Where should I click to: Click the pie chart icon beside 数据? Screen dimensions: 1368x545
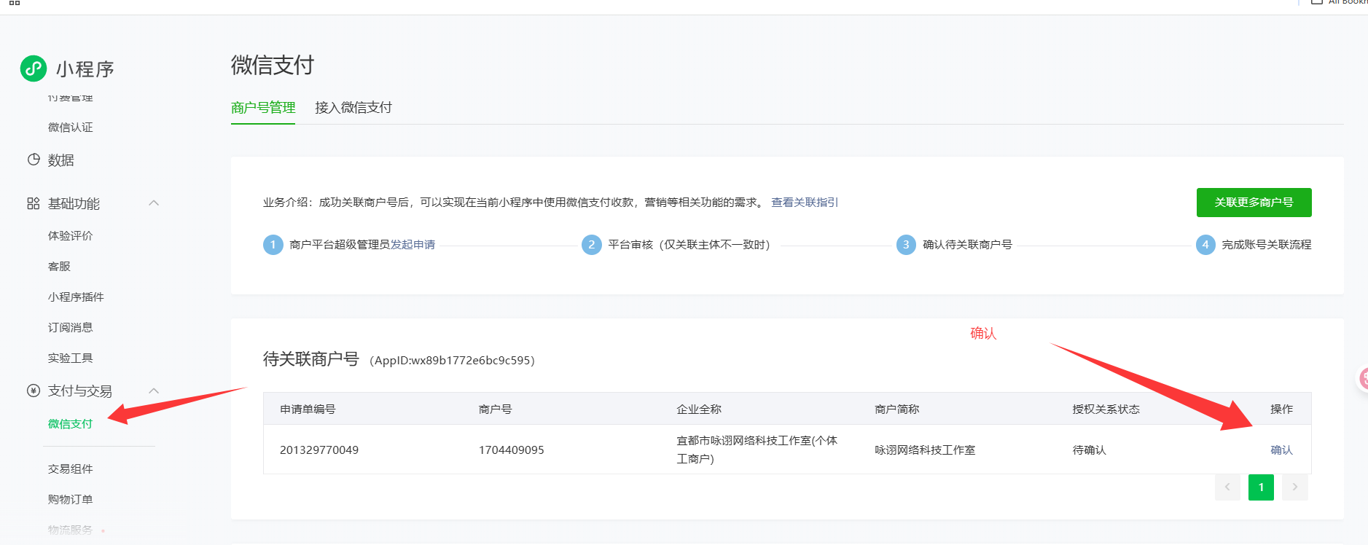tap(34, 160)
